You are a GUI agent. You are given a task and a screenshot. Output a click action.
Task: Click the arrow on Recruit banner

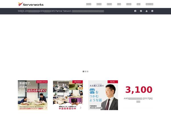81,108
